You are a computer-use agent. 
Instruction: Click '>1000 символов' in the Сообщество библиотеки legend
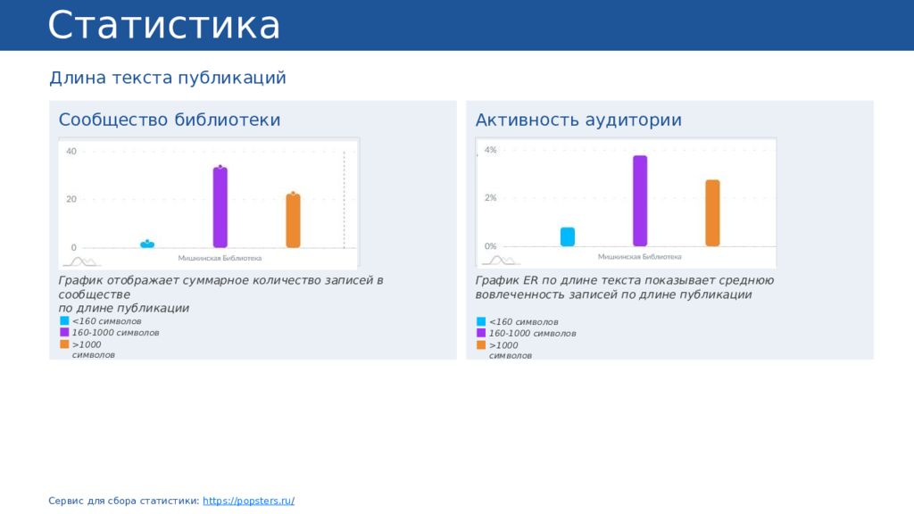pos(93,350)
